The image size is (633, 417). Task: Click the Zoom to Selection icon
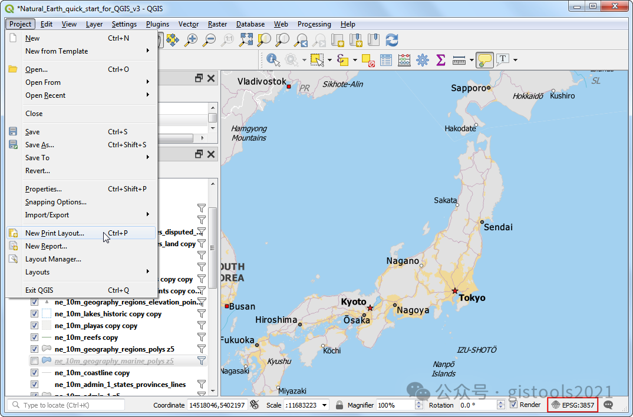click(264, 40)
